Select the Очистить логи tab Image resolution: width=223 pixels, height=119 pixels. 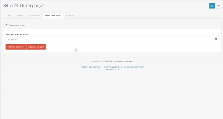(x=53, y=15)
